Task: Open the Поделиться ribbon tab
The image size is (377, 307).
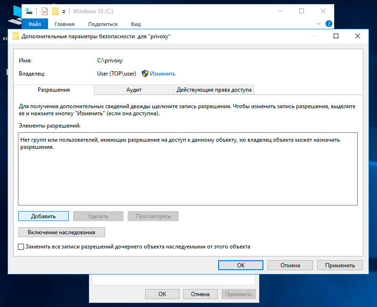Action: pos(103,24)
